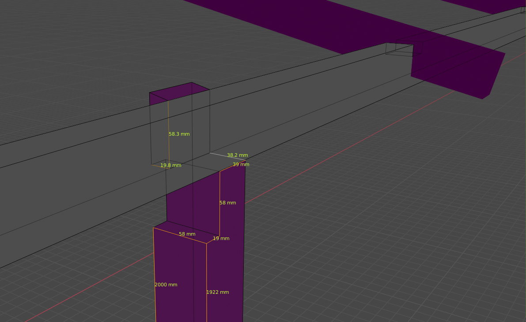This screenshot has width=526, height=322.
Task: Click the 58 mm label beside the vertical white edge
Action: point(227,203)
